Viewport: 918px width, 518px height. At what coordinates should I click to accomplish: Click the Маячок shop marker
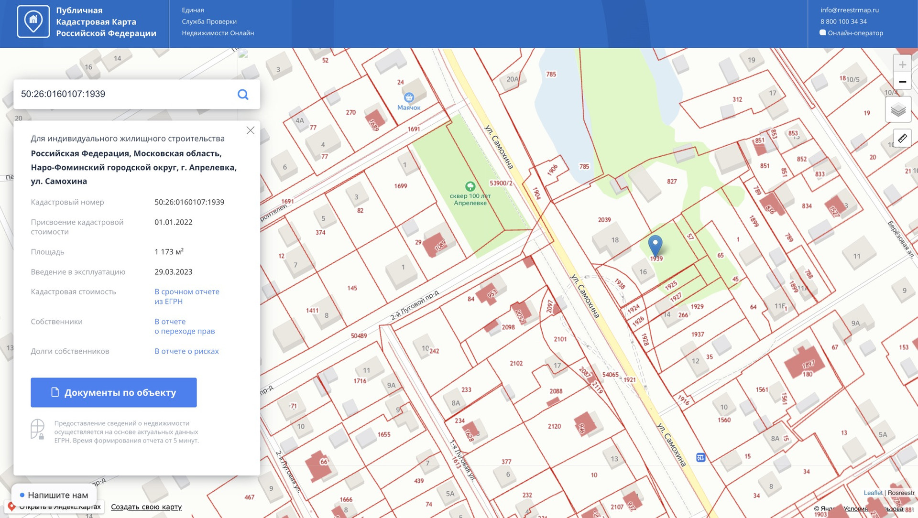[x=409, y=97]
